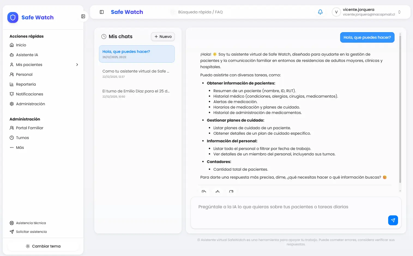The image size is (413, 256).
Task: Expand the Mis pacientes submenu chevron
Action: tap(77, 65)
